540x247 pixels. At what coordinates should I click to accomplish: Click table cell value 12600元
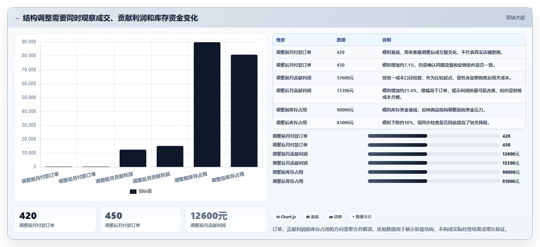[x=345, y=78]
